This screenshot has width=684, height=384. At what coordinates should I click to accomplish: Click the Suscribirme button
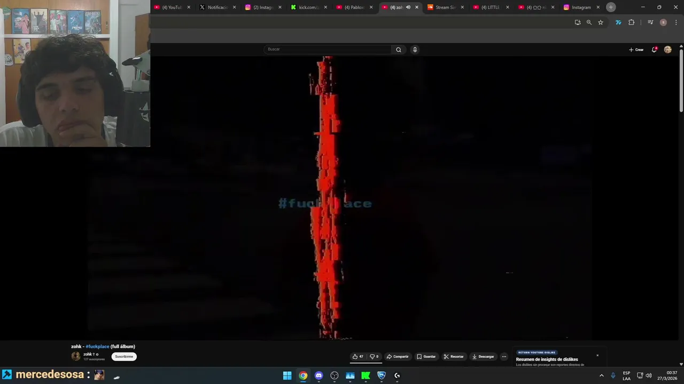[x=124, y=356]
